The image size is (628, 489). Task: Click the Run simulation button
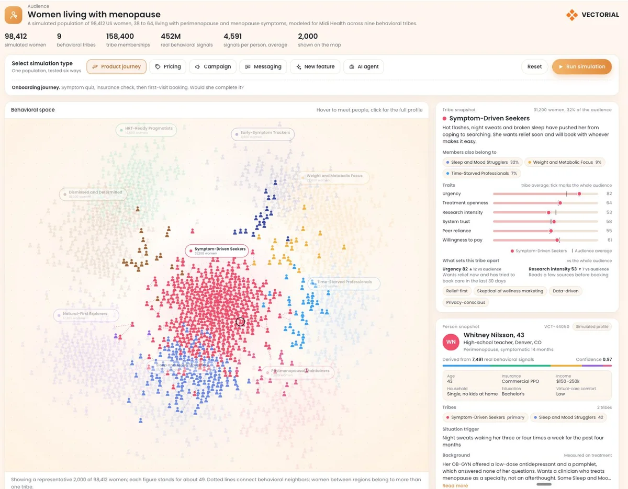tap(581, 66)
